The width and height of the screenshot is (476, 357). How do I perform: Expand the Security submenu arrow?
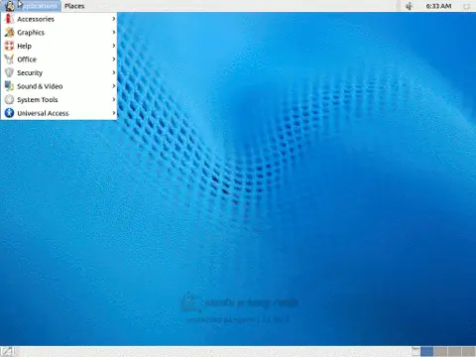tap(113, 72)
